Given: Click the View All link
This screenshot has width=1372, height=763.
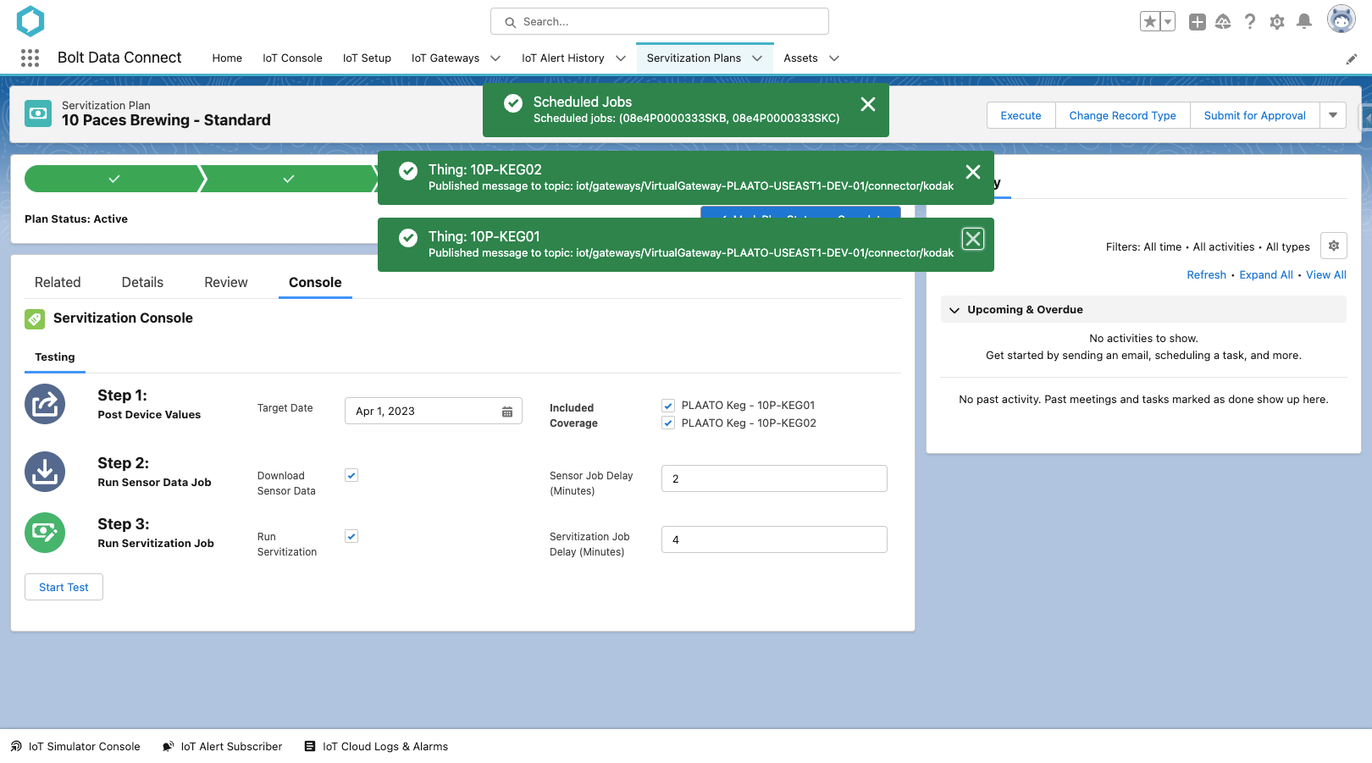Looking at the screenshot, I should tap(1326, 275).
